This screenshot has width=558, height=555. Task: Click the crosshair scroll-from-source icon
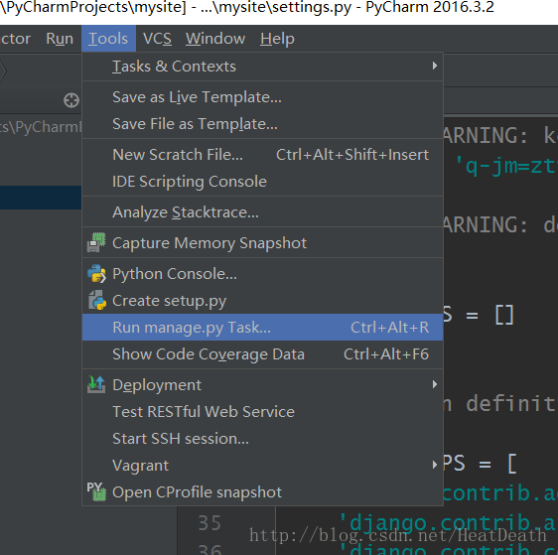click(71, 100)
